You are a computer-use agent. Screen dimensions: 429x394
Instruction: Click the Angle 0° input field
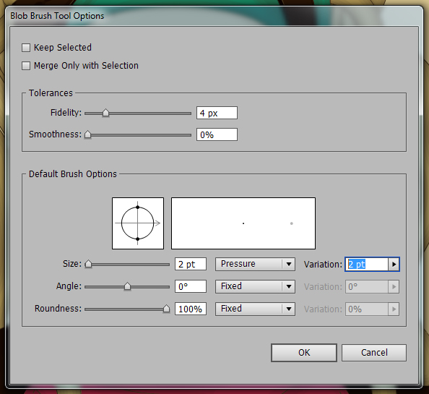[191, 286]
